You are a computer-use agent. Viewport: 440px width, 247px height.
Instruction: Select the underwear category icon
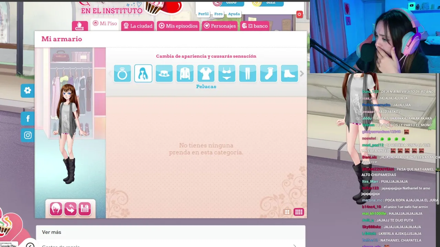click(x=227, y=73)
